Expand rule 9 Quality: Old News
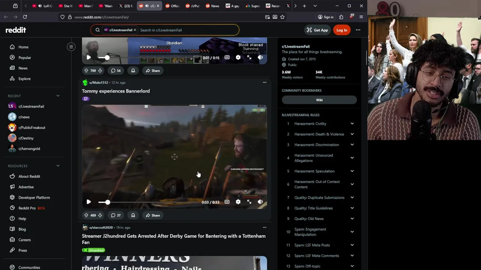The width and height of the screenshot is (481, 270). click(352, 219)
